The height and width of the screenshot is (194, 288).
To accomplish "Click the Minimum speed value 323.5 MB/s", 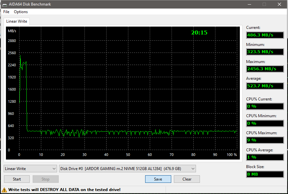I will [265, 52].
